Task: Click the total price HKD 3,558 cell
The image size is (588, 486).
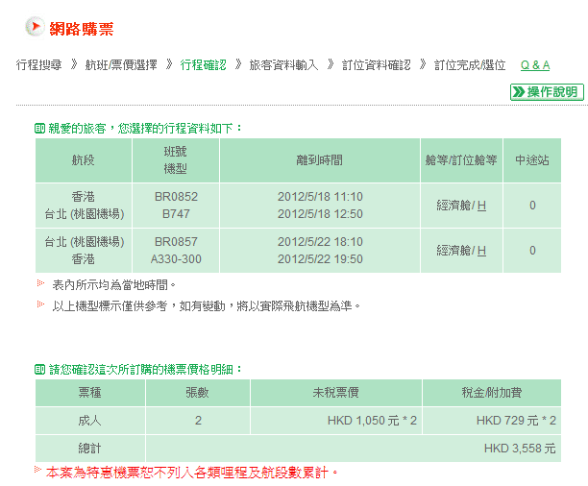Action: point(521,449)
